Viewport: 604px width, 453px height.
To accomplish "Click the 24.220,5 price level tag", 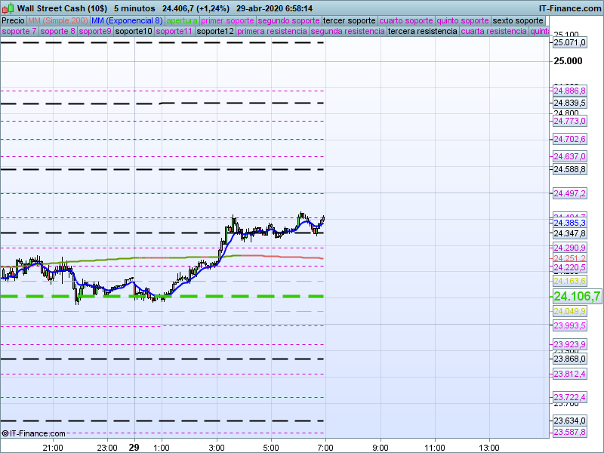I will tap(570, 267).
